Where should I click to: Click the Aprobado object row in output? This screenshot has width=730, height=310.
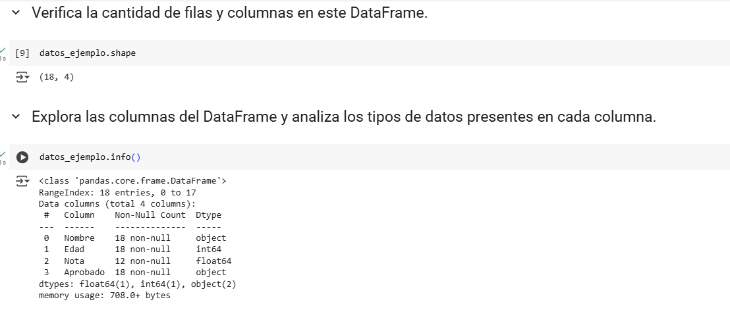[134, 272]
